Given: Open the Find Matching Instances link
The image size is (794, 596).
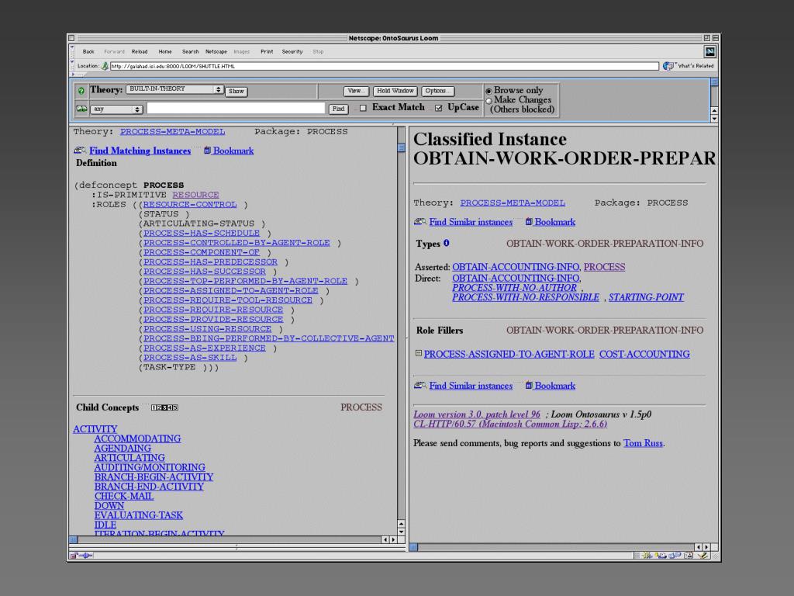Looking at the screenshot, I should pos(140,151).
